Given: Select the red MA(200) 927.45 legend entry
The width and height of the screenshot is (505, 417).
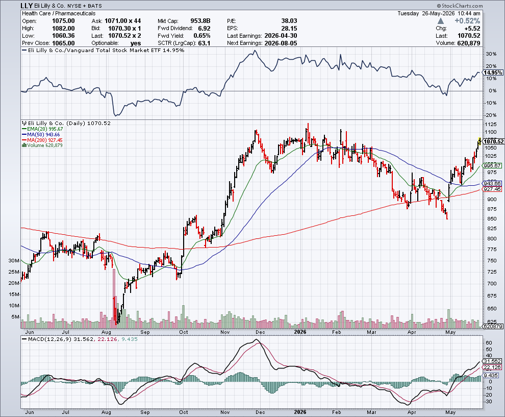Looking at the screenshot, I should click(42, 140).
